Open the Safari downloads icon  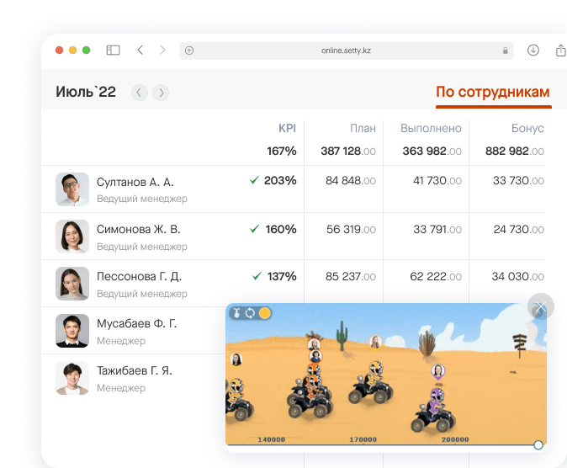533,51
